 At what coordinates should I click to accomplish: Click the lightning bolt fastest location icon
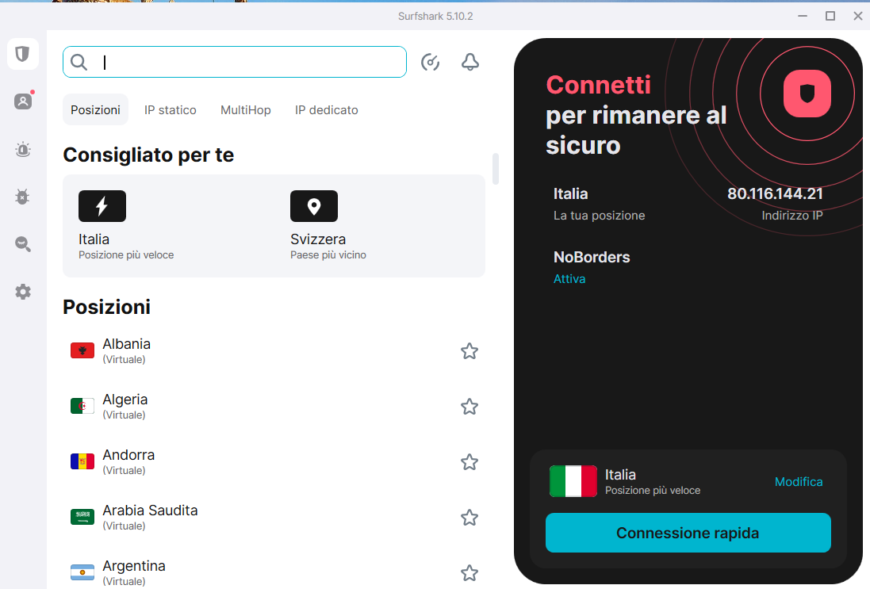102,206
